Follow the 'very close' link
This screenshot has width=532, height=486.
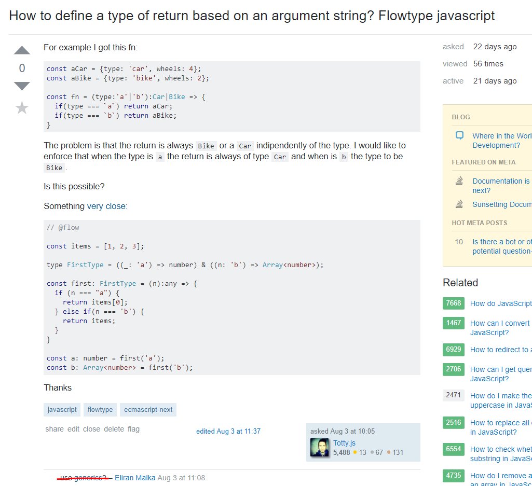pyautogui.click(x=106, y=206)
